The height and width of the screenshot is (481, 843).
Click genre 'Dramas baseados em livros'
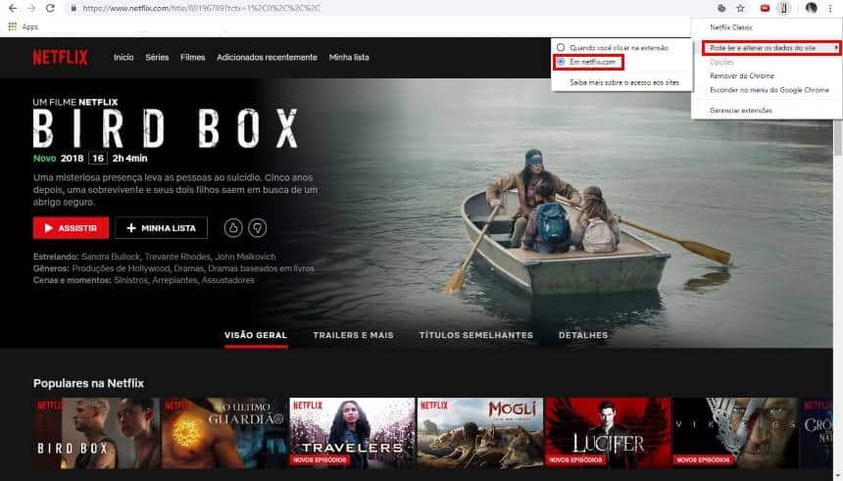pos(262,268)
